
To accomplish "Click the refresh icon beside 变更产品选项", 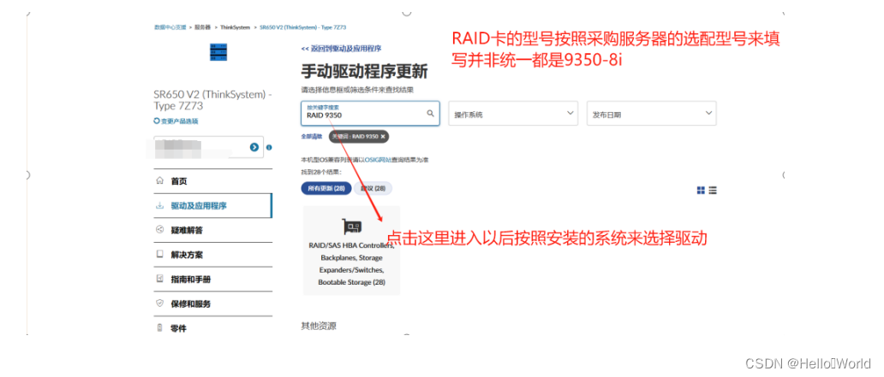I will click(156, 121).
